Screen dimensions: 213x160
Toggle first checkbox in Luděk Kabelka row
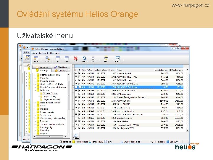click(x=76, y=111)
